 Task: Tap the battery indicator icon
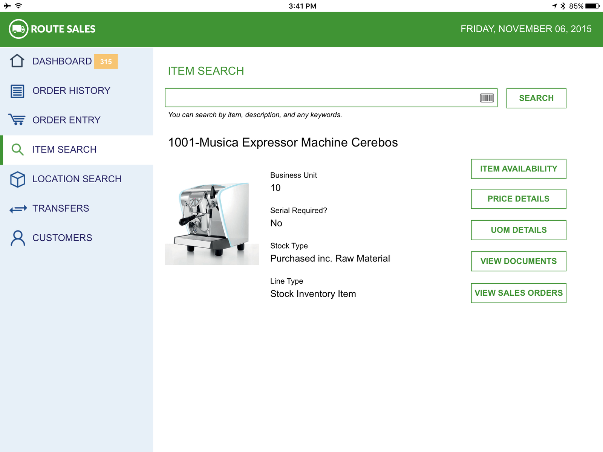592,6
